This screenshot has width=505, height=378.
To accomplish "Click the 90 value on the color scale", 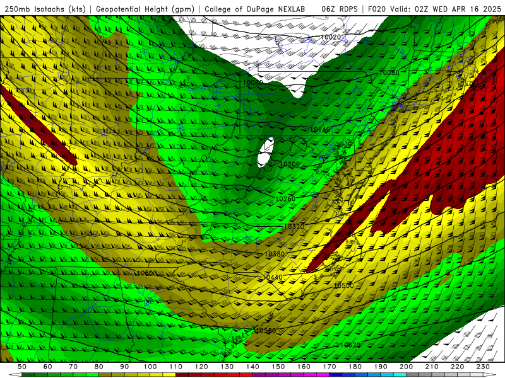I will 124,367.
